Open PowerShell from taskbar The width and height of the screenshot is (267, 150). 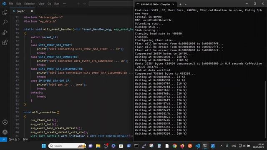pos(128,146)
